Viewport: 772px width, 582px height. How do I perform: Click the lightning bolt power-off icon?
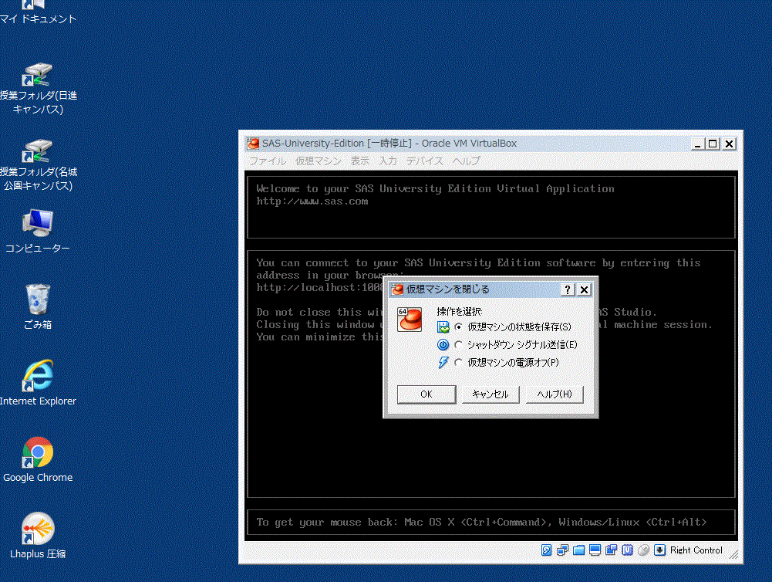(x=443, y=362)
